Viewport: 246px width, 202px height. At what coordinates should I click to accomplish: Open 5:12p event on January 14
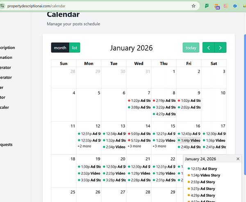139,141
